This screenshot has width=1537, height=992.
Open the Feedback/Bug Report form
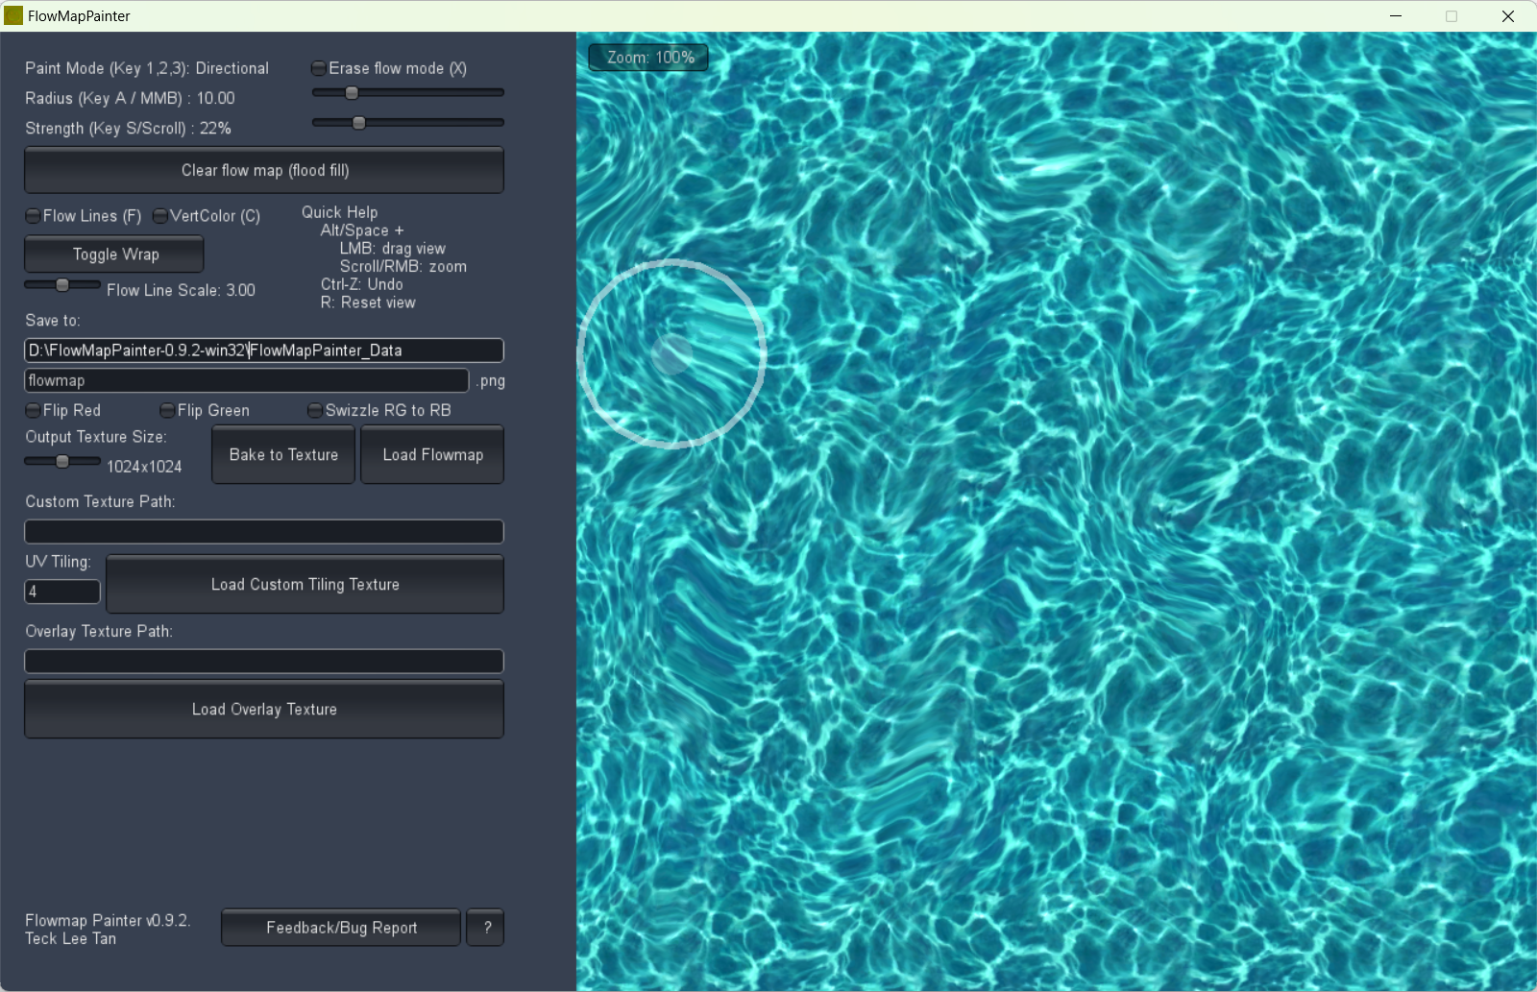pos(340,927)
